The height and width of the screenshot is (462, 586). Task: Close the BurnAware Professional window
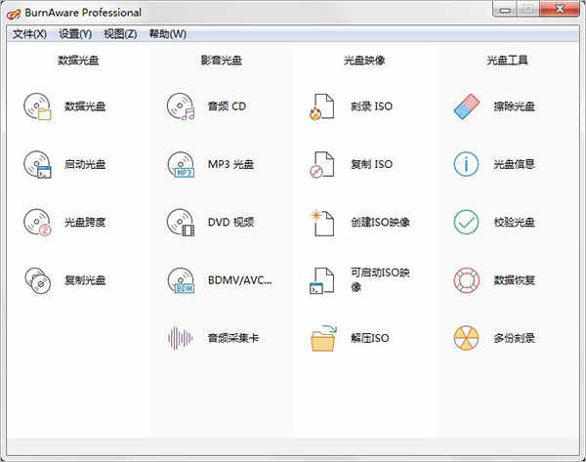(560, 9)
